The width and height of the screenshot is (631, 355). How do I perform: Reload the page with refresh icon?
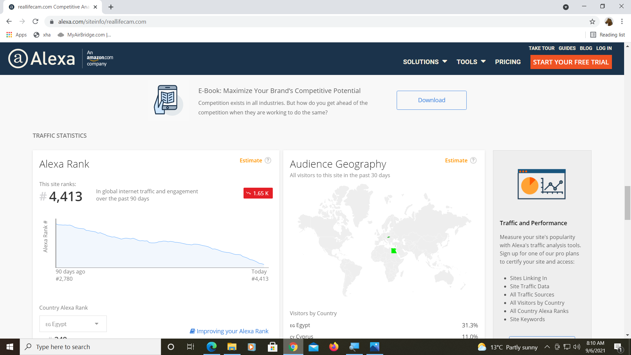click(x=35, y=22)
